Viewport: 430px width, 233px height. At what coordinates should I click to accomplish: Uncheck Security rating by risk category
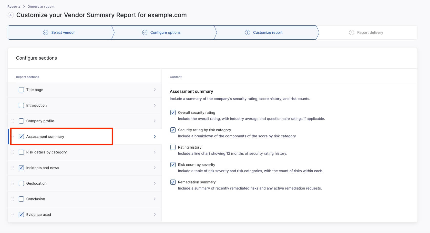point(173,130)
